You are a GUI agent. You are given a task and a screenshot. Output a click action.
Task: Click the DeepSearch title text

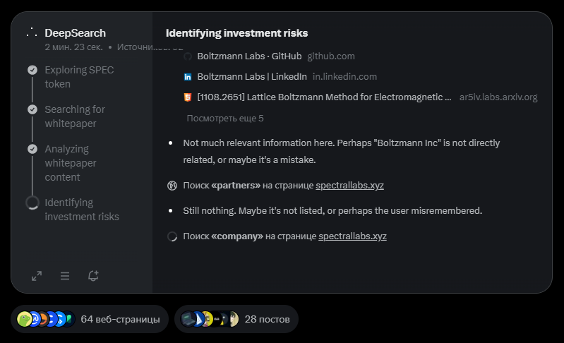(x=75, y=33)
